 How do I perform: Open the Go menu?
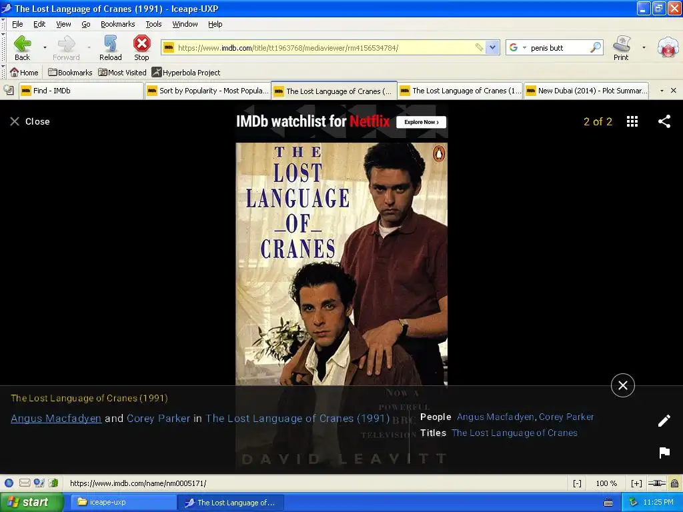86,24
